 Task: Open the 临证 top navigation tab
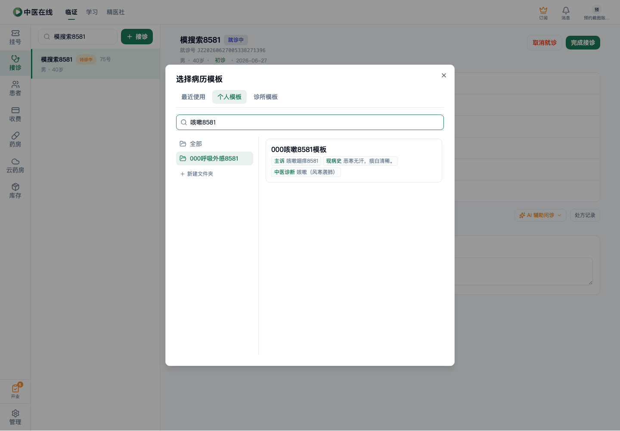click(71, 12)
